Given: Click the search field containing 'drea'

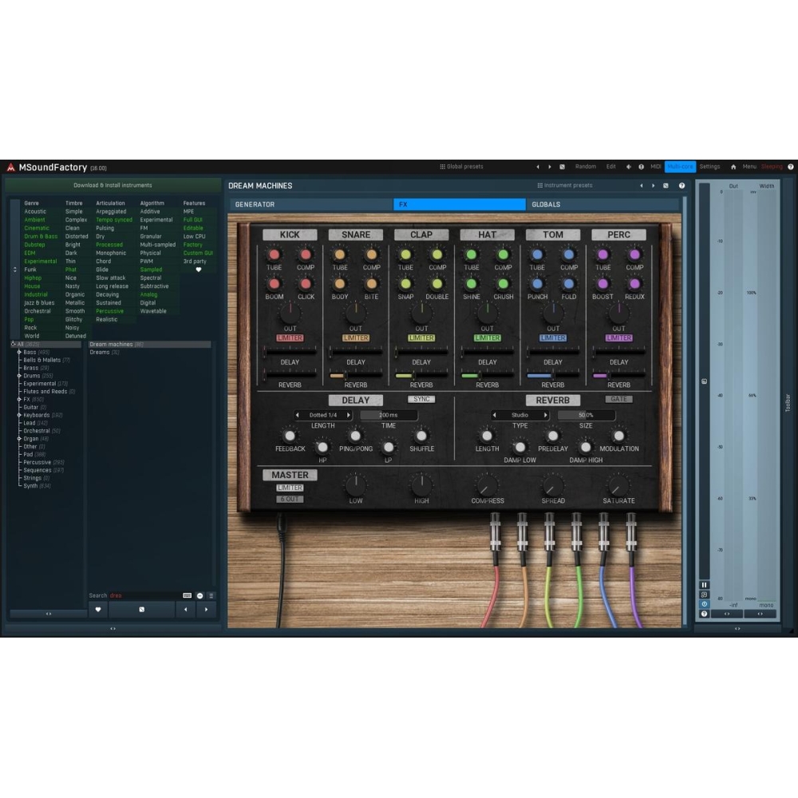Looking at the screenshot, I should (x=144, y=595).
